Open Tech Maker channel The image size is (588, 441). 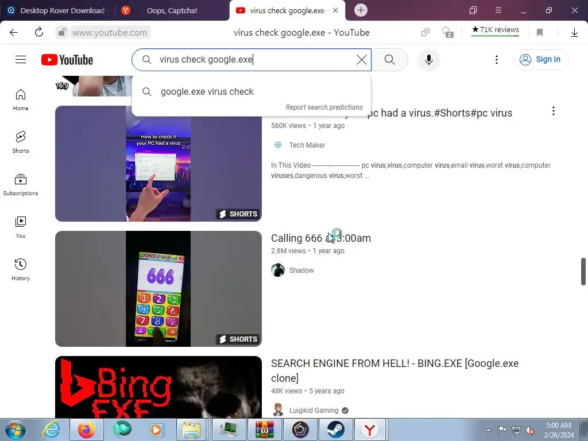[307, 145]
